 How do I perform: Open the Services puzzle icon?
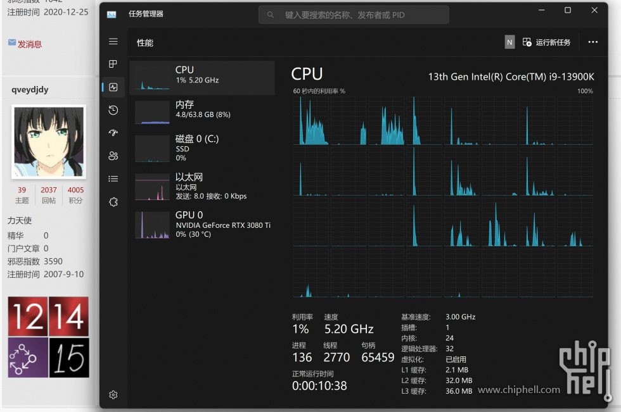[x=113, y=202]
